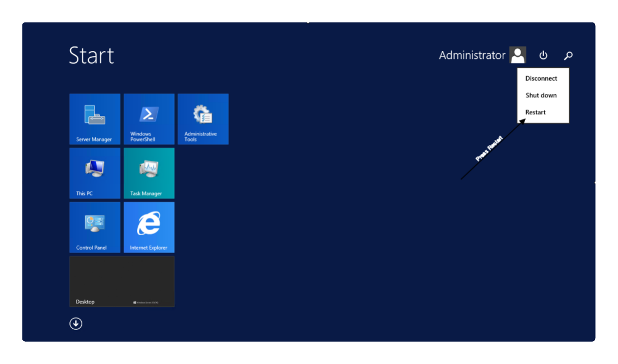Show all apps with the down arrow
Viewport: 618px width, 364px height.
pos(76,324)
